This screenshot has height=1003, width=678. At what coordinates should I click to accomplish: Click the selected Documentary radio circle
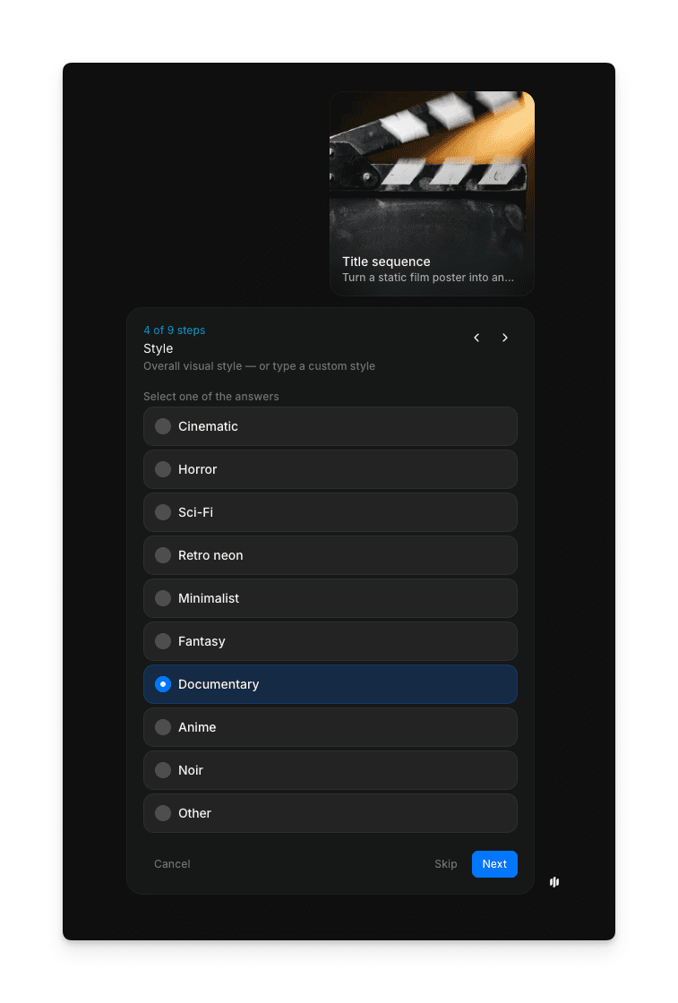click(163, 684)
